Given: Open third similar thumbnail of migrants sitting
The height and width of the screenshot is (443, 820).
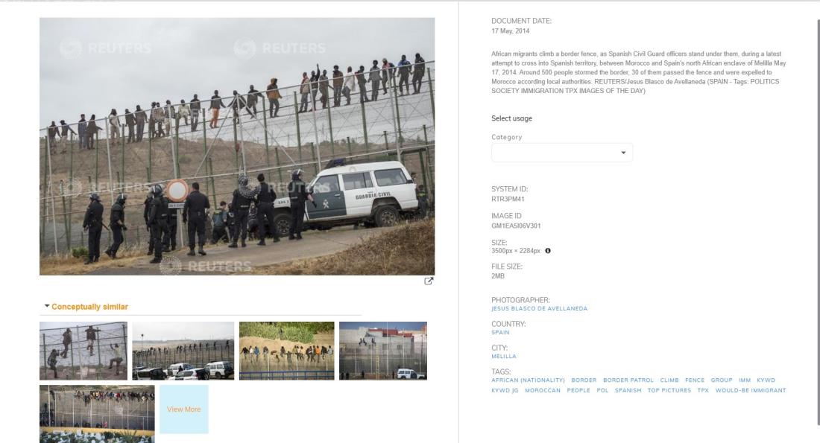Looking at the screenshot, I should click(x=286, y=351).
